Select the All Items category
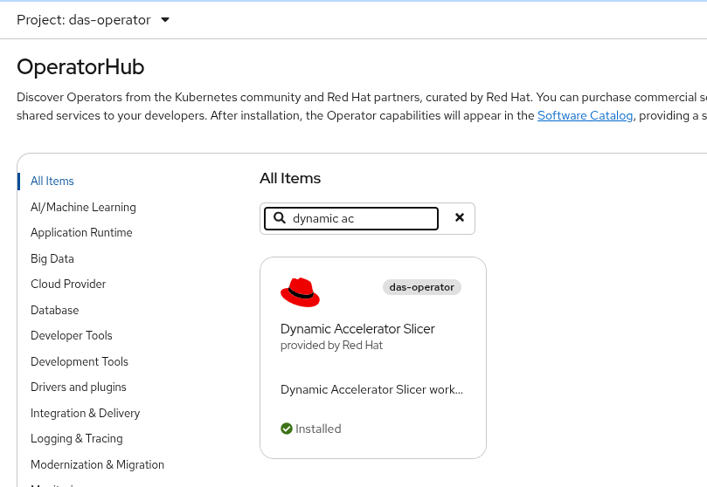Viewport: 707px width, 487px height. click(52, 182)
